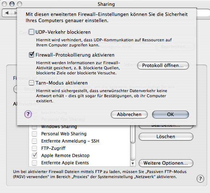Viewport: 210px width, 193px height.
Task: Check the Windows Sharing box
Action: click(34, 127)
